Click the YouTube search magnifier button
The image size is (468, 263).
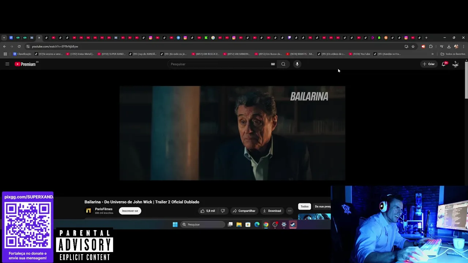pyautogui.click(x=283, y=64)
